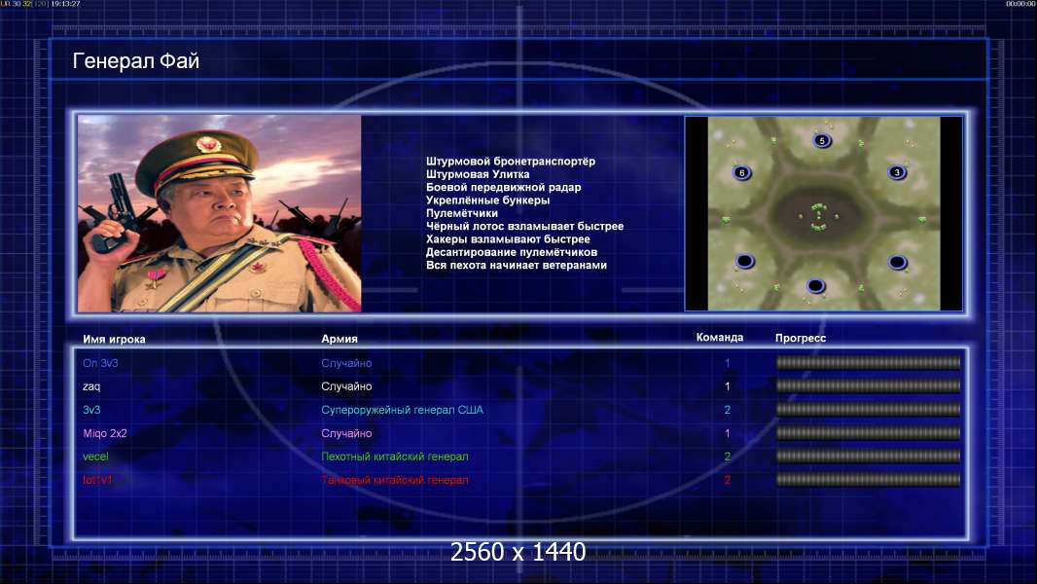Image resolution: width=1037 pixels, height=584 pixels.
Task: Click the Армия column header
Action: tap(340, 339)
